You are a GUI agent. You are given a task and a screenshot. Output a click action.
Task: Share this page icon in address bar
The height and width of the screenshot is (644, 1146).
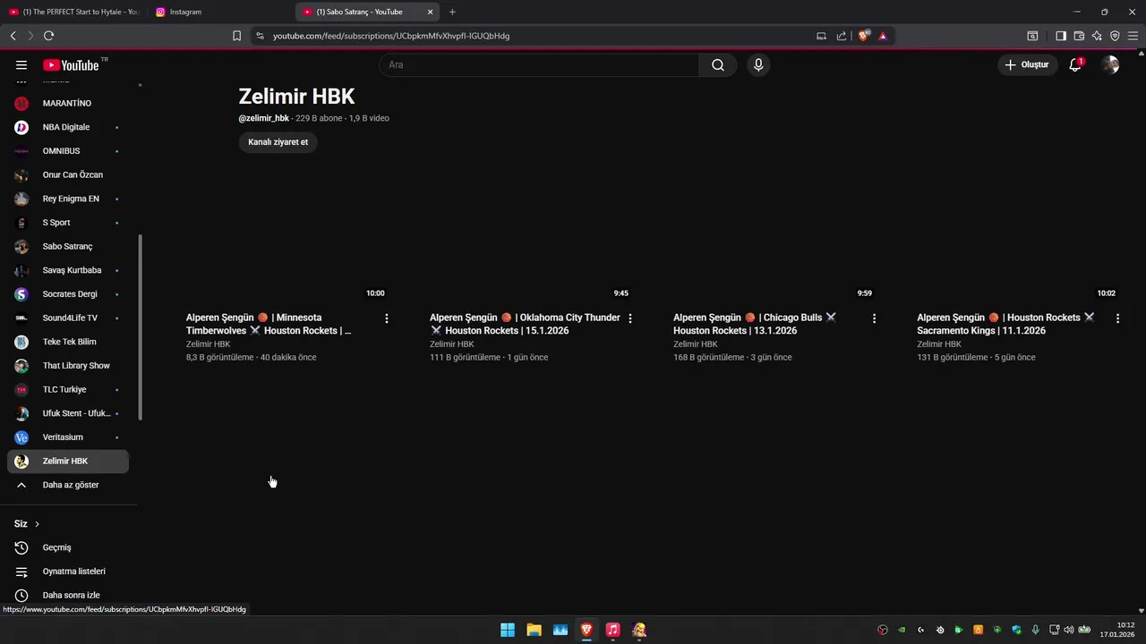click(842, 36)
